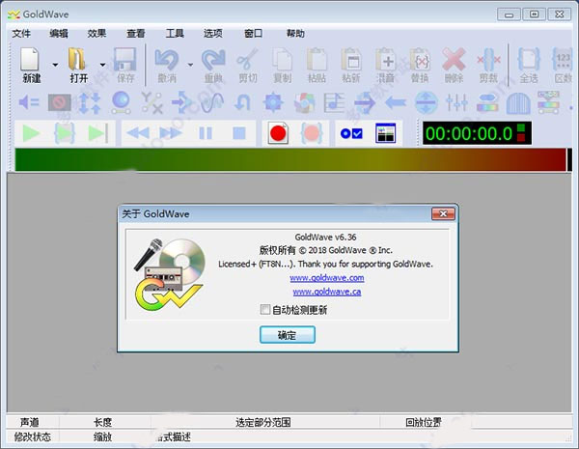The height and width of the screenshot is (449, 579).
Task: Click the Fast forward button
Action: tap(171, 133)
